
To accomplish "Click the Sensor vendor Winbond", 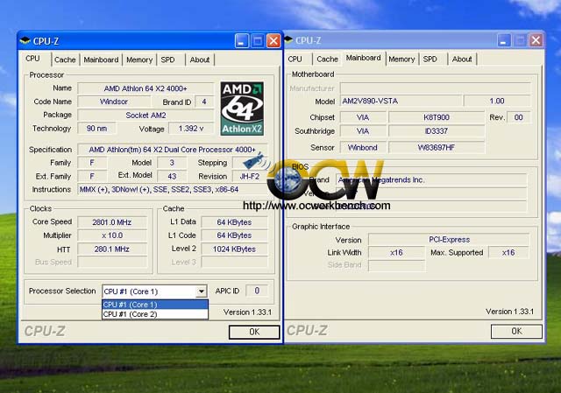I will pyautogui.click(x=363, y=147).
